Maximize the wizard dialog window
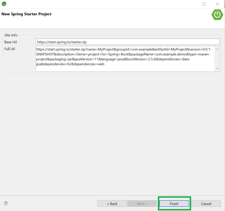The image size is (225, 211). coord(204,4)
